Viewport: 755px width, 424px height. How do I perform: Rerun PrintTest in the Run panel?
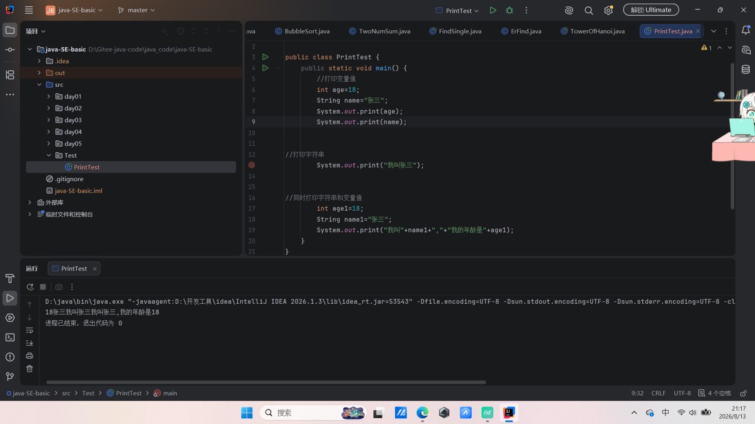click(x=30, y=287)
